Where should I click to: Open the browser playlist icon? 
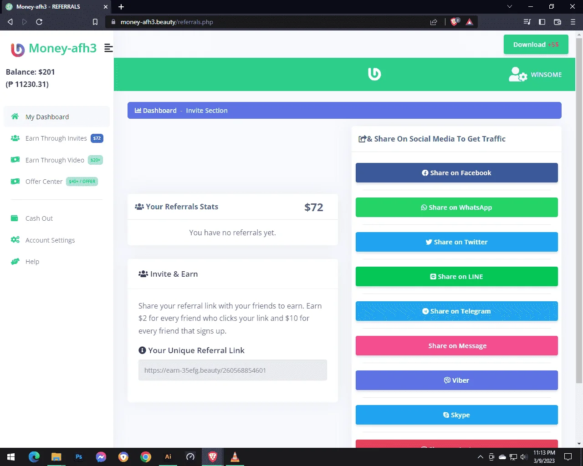527,22
